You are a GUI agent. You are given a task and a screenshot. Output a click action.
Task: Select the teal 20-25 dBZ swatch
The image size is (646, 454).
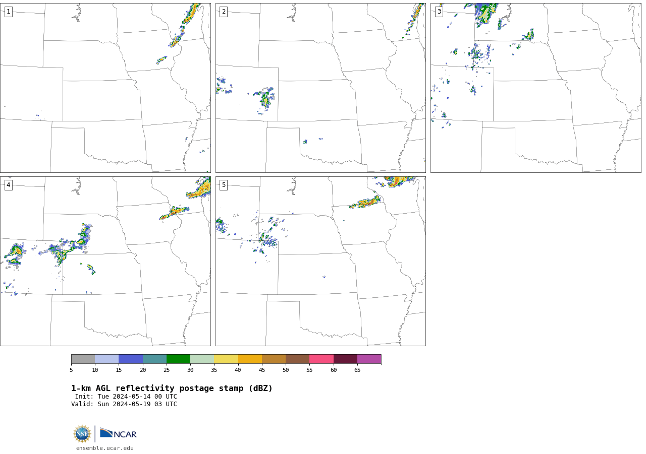pyautogui.click(x=154, y=359)
